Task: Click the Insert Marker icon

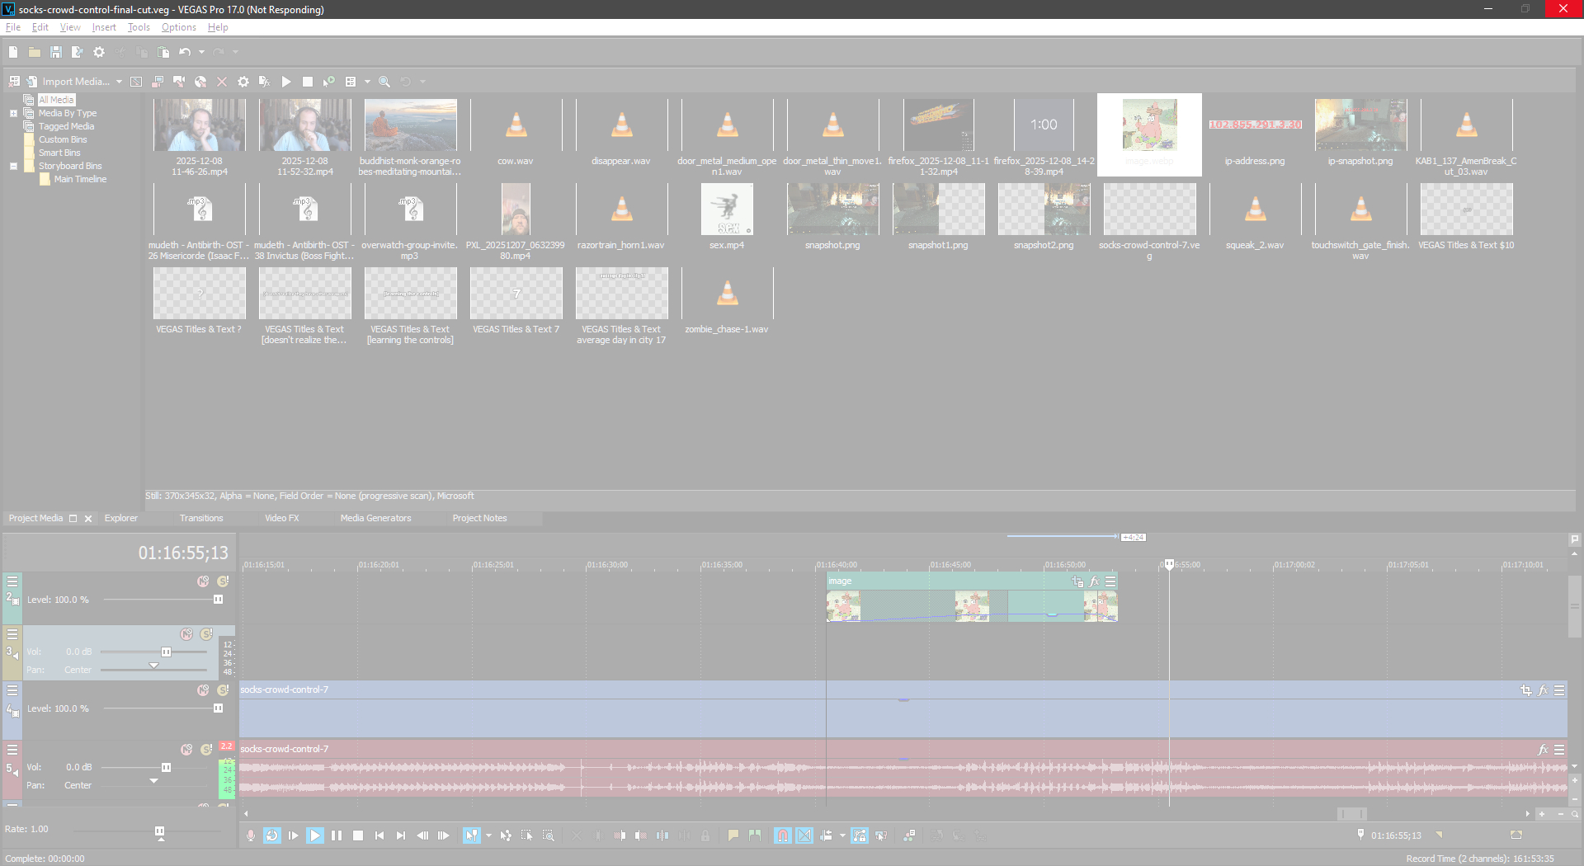Action: click(733, 835)
